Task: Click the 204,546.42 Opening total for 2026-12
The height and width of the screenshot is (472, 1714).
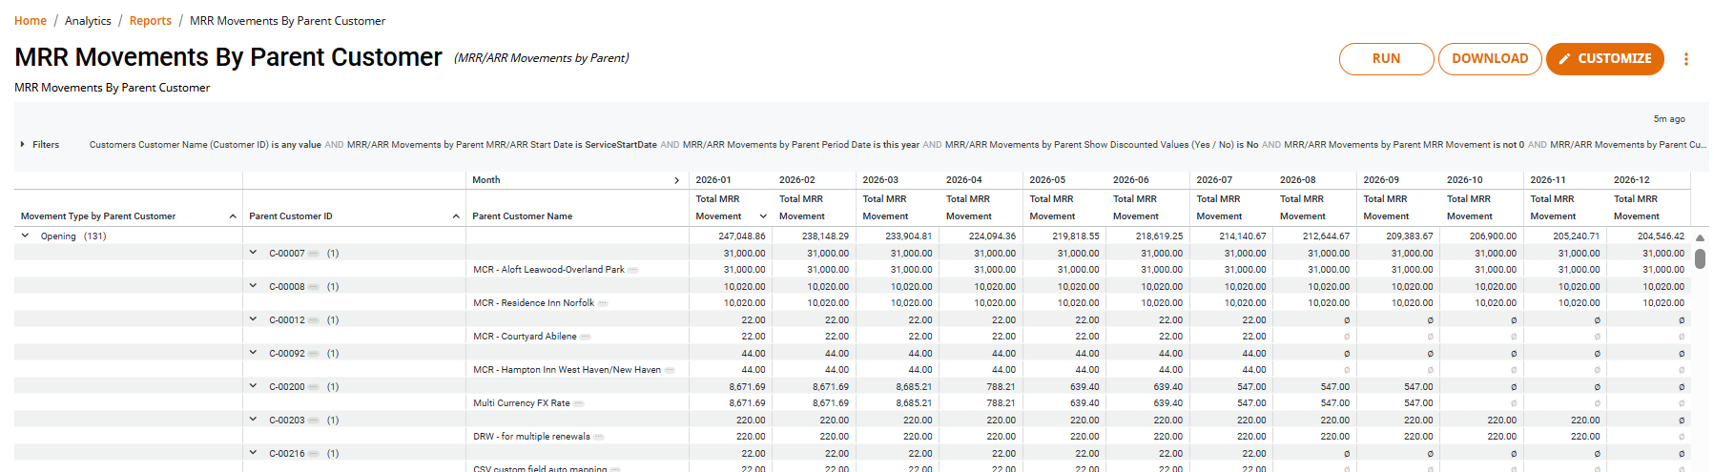Action: 1661,236
